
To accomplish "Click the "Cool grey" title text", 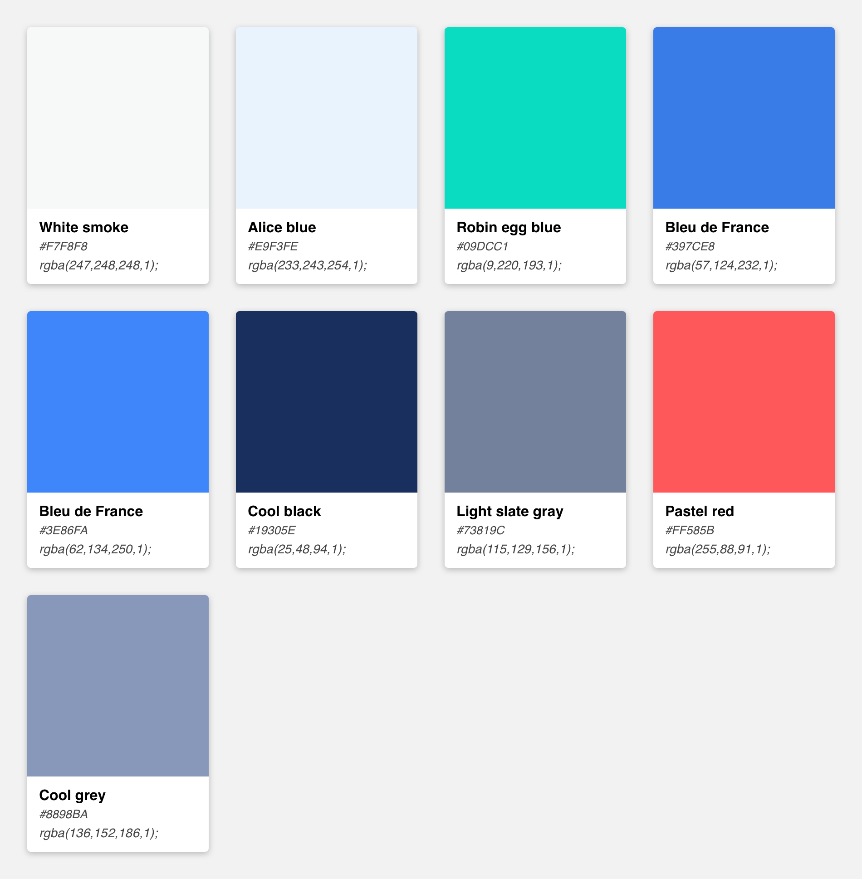I will (72, 795).
